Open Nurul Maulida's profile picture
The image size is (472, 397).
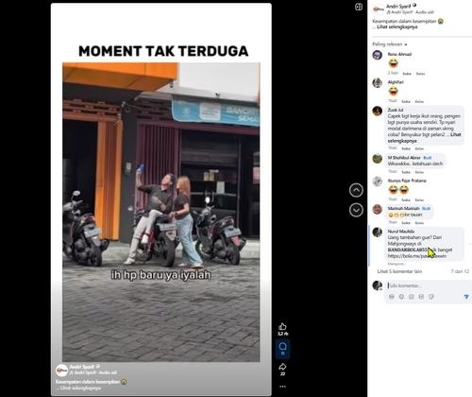[378, 232]
